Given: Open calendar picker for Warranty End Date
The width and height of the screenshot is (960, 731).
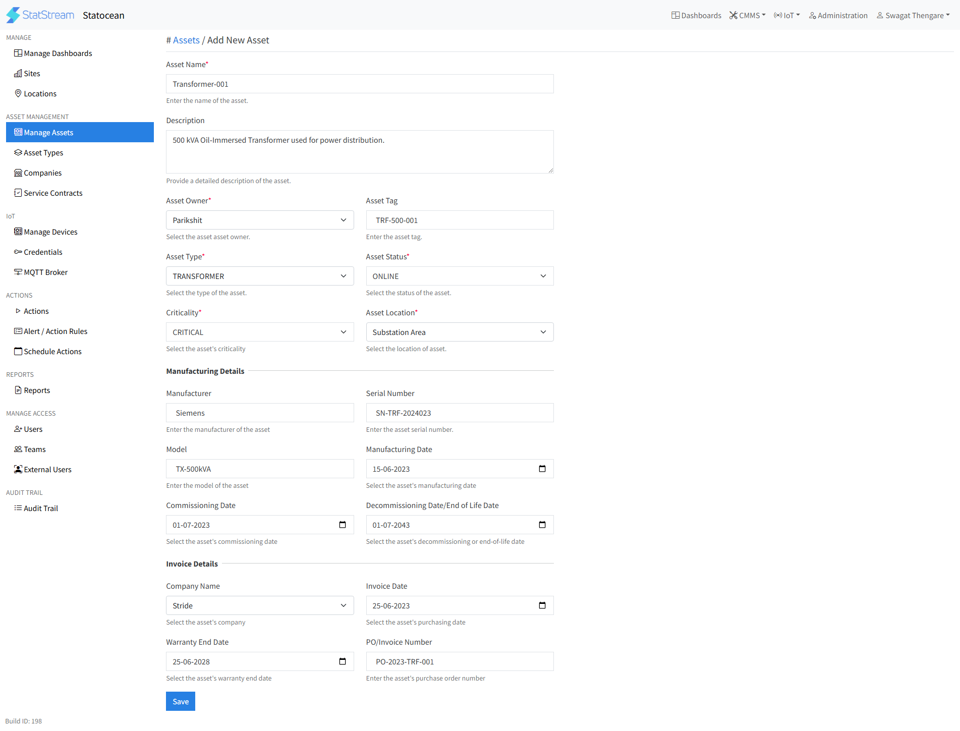Looking at the screenshot, I should click(x=343, y=661).
